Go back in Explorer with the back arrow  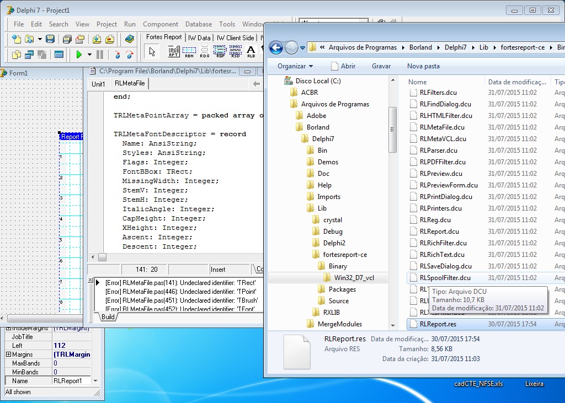click(276, 47)
